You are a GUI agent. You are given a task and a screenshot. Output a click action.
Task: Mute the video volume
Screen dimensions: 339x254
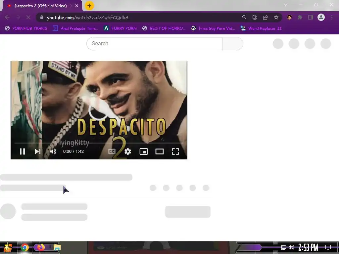pyautogui.click(x=53, y=151)
